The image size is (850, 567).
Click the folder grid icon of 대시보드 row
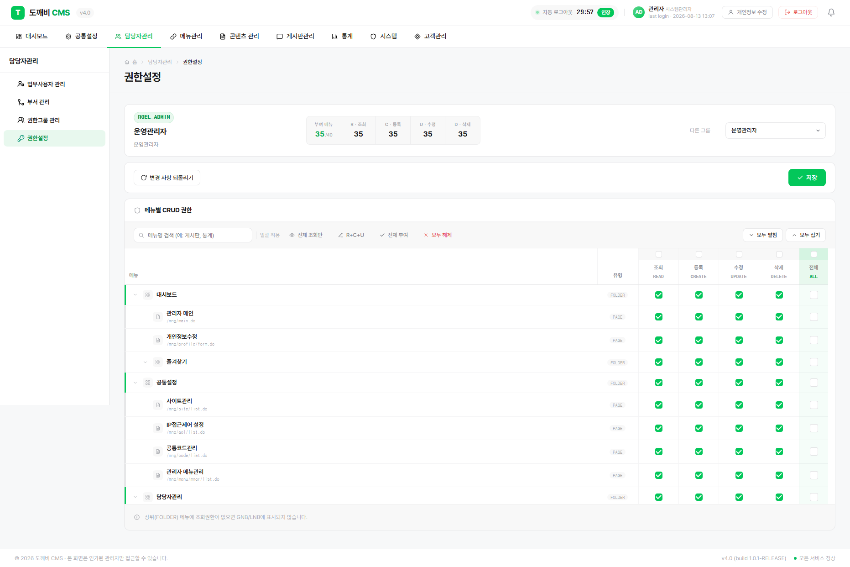(x=148, y=295)
